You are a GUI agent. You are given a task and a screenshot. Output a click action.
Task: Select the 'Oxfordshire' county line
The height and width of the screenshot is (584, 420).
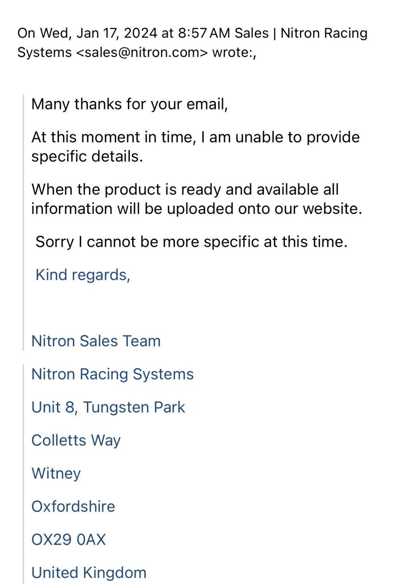(x=73, y=507)
